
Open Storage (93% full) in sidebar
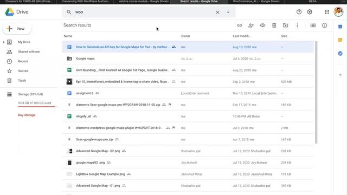coord(30,94)
